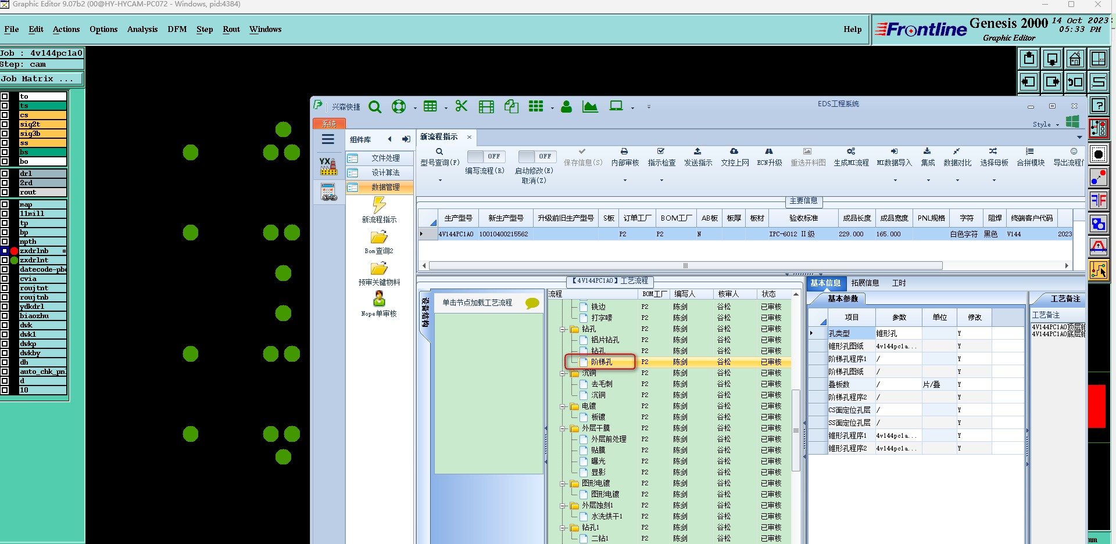The width and height of the screenshot is (1116, 544).
Task: Close the 新流程指示 tab
Action: pos(469,137)
